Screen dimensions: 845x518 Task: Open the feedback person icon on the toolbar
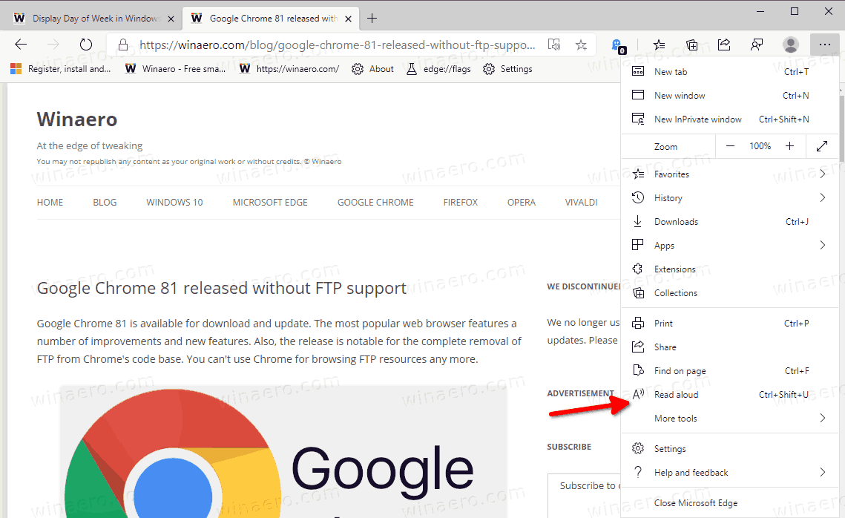tap(757, 45)
